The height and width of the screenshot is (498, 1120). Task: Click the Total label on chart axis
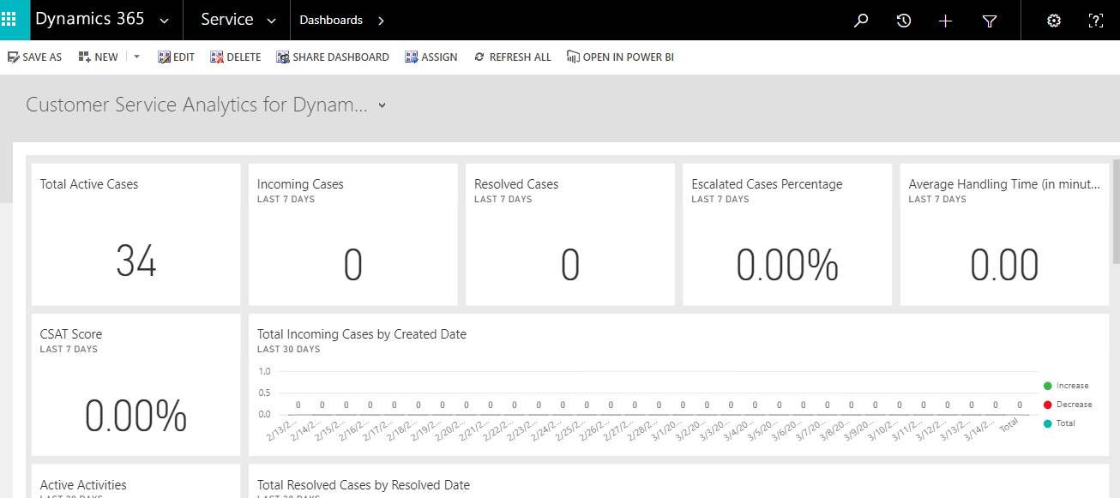point(1008,423)
